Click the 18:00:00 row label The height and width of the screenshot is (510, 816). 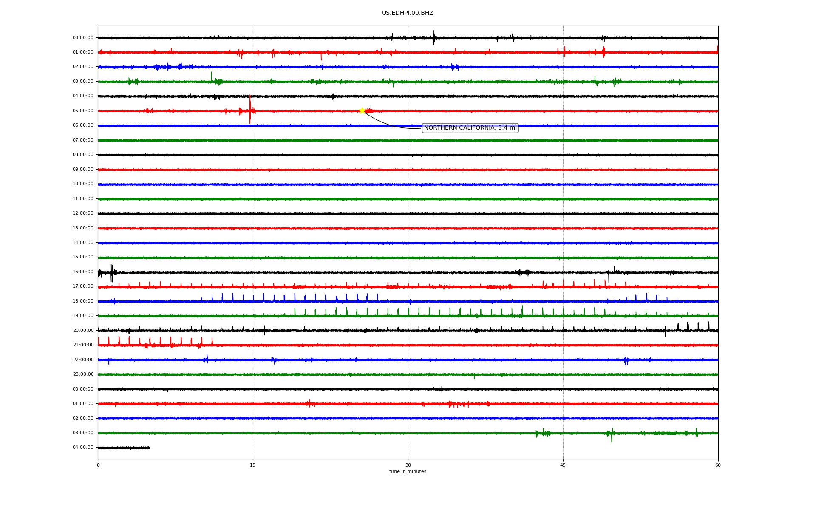click(x=83, y=301)
